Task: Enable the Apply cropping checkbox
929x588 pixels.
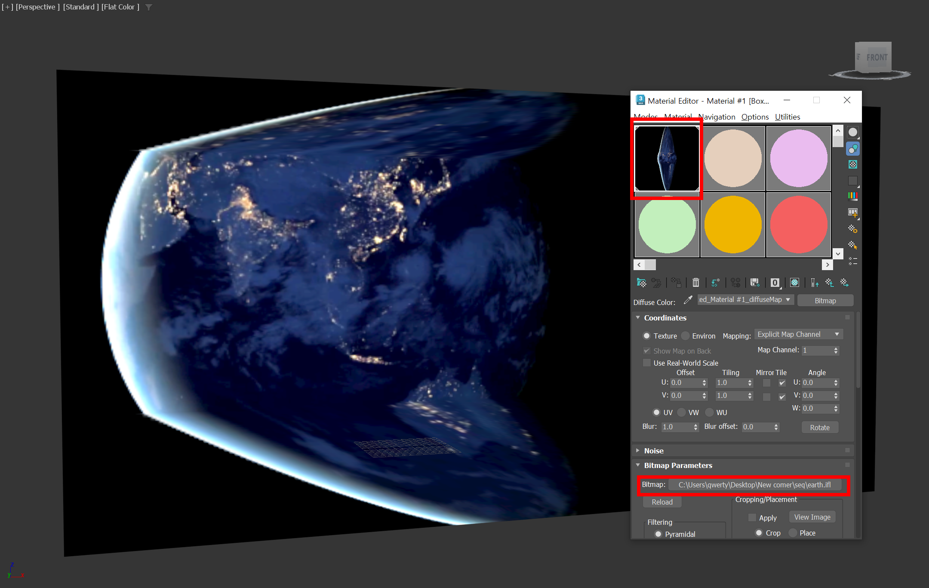Action: coord(752,517)
